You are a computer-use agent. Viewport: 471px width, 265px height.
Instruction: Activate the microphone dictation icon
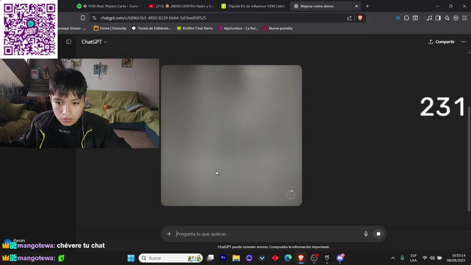[366, 234]
